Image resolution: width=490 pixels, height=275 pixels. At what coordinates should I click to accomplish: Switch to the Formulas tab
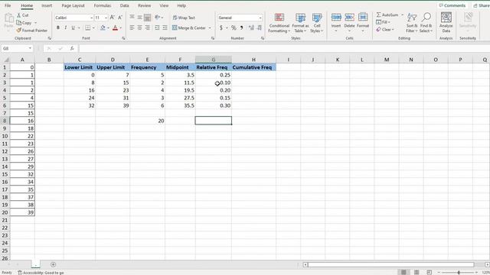(x=103, y=5)
